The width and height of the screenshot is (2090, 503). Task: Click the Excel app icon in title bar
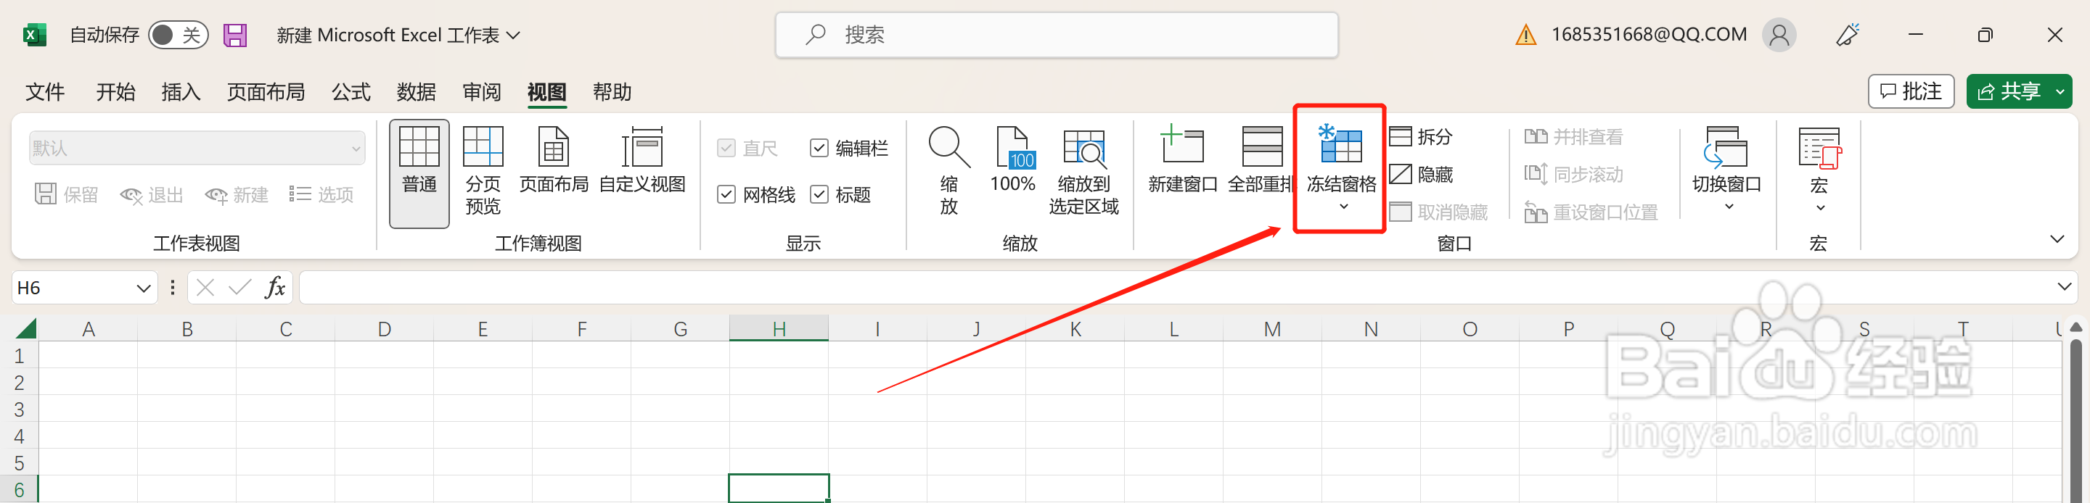pos(33,35)
